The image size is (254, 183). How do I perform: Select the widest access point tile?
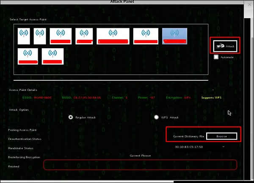(x=113, y=36)
